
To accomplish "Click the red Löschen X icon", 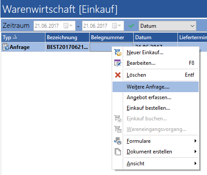I will [118, 75].
